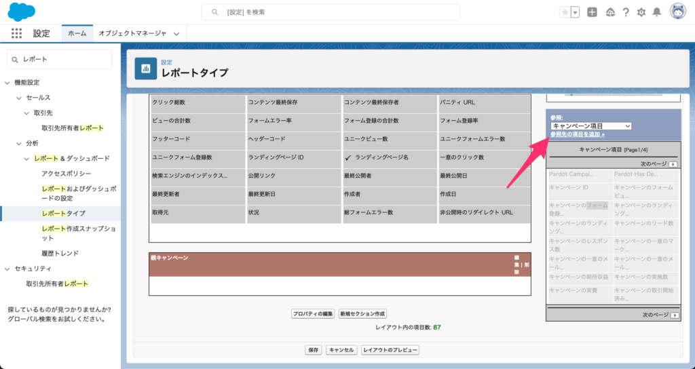
Task: Click the 設定 breadcrumb link
Action: click(x=167, y=62)
